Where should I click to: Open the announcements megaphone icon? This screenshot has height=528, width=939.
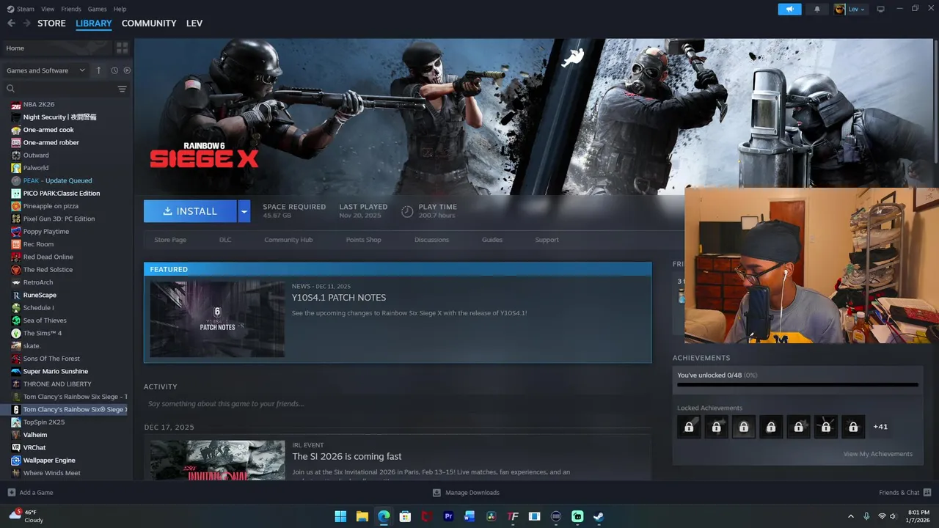(789, 9)
